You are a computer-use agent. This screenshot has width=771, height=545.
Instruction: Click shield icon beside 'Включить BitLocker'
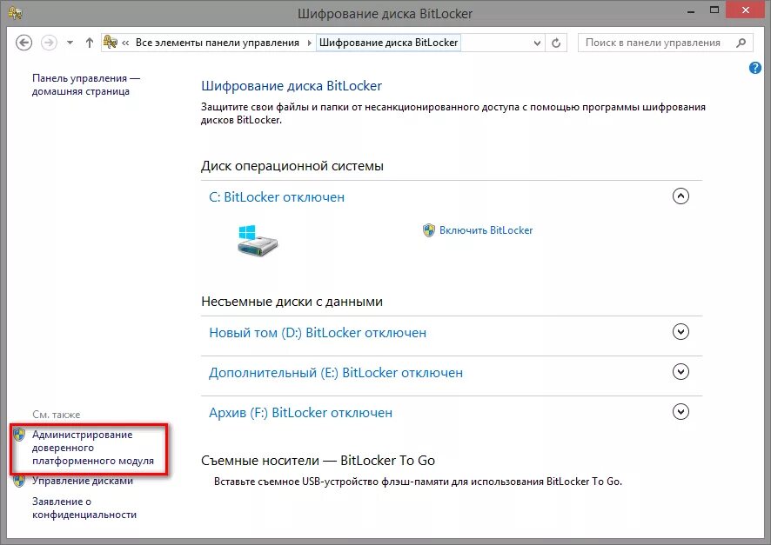pyautogui.click(x=429, y=230)
